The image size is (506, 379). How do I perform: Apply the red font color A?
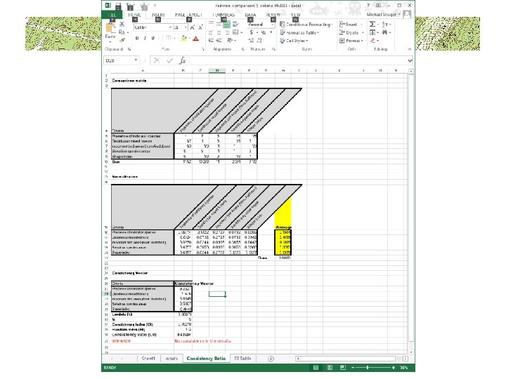click(195, 39)
